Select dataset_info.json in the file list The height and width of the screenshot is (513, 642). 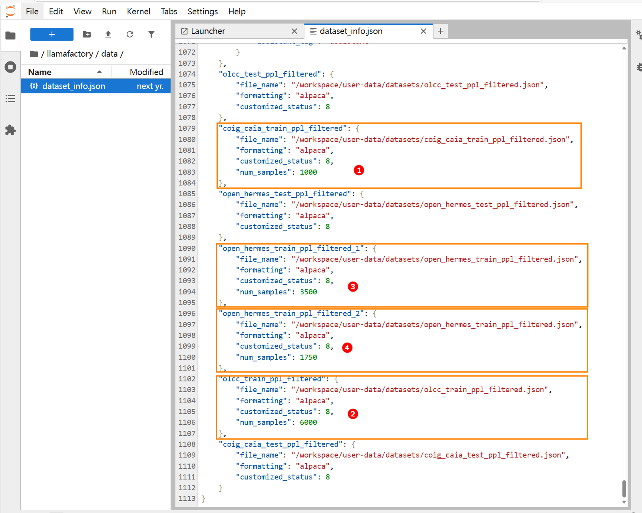[x=74, y=86]
